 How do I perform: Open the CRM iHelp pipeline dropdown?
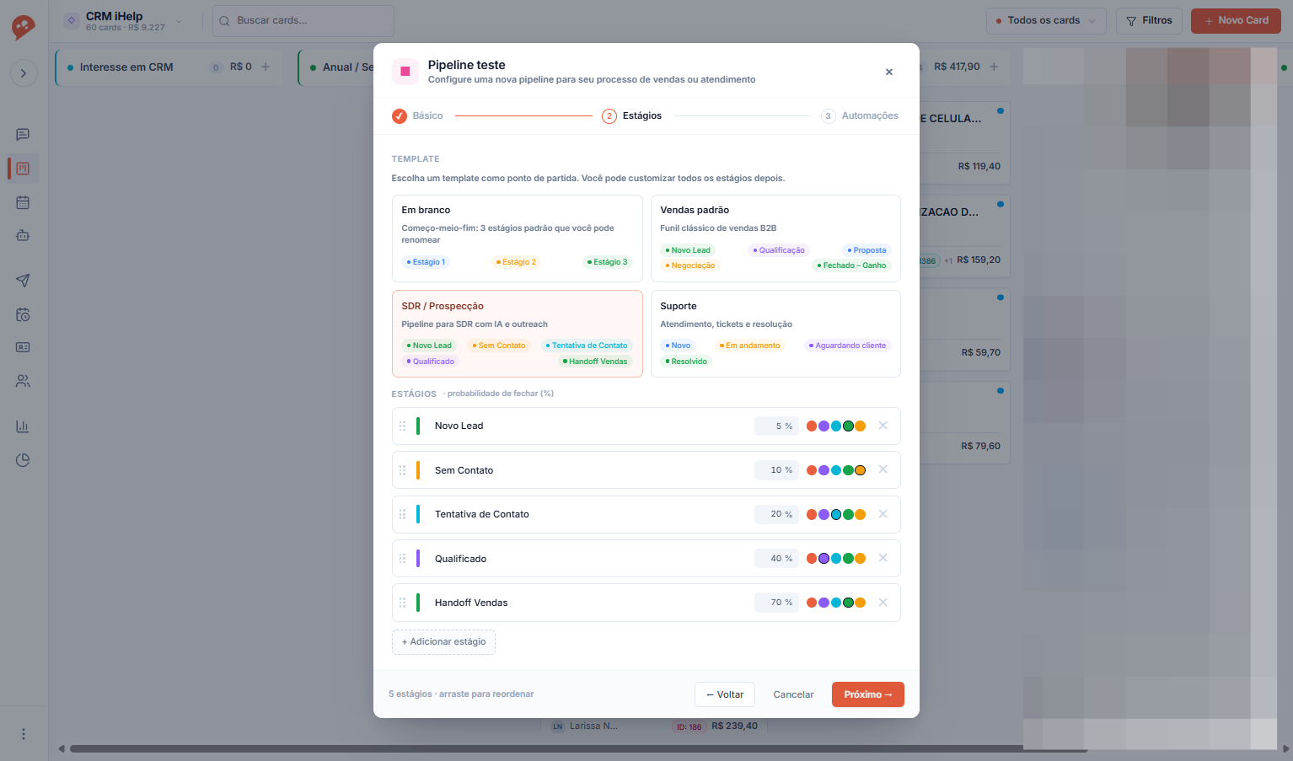[x=125, y=21]
